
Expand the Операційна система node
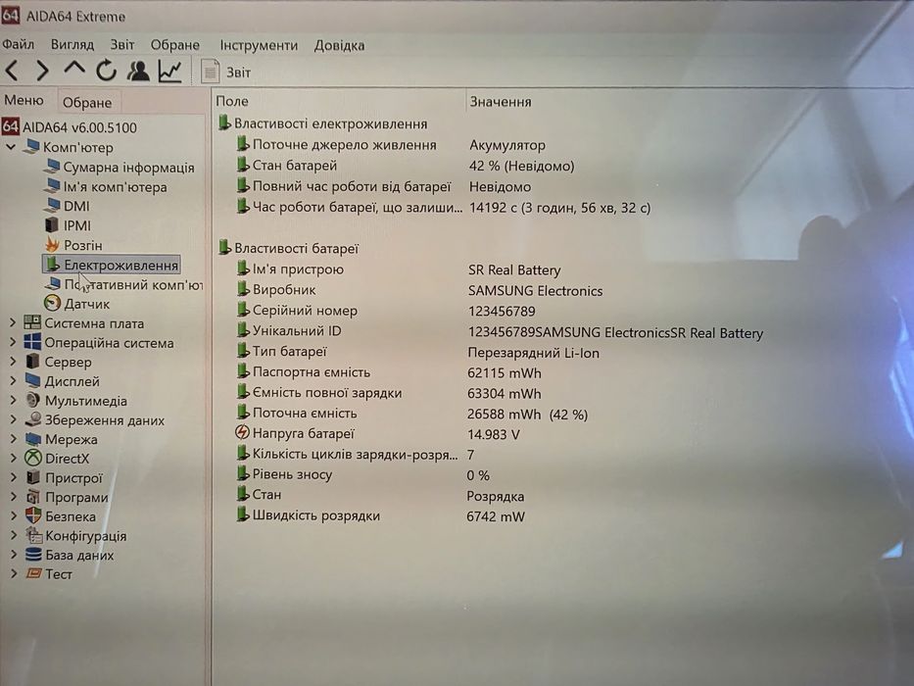[x=13, y=342]
